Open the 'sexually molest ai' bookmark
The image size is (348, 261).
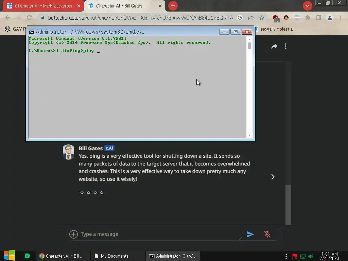tap(275, 29)
